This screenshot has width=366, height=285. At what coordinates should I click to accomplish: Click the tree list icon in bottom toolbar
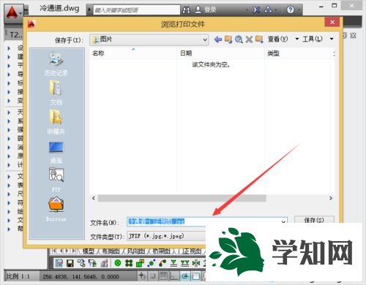pyautogui.click(x=92, y=263)
